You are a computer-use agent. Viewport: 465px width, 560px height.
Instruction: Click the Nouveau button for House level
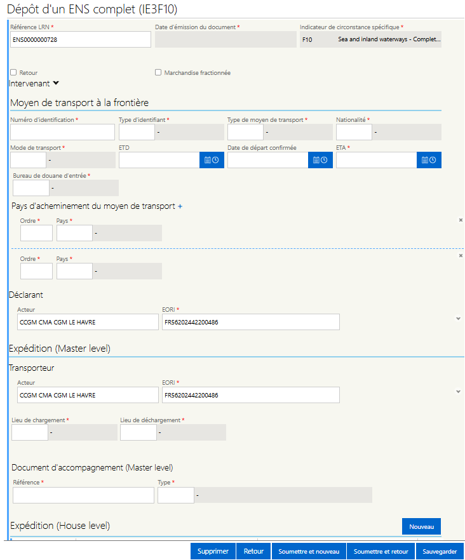(421, 526)
